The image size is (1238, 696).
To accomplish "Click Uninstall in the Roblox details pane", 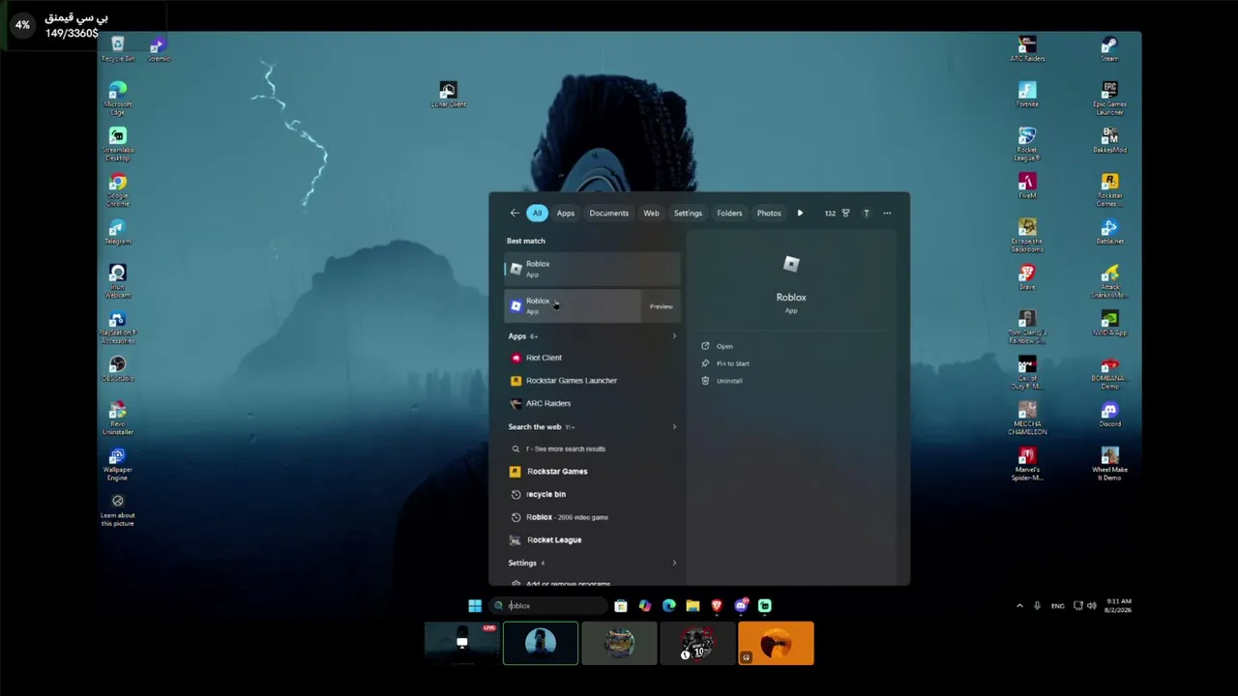I will (x=729, y=381).
